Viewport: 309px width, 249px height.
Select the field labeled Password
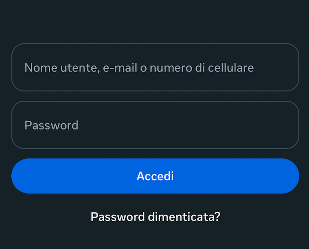(155, 125)
